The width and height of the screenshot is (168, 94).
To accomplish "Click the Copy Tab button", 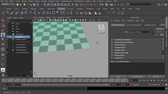I will [x=156, y=77].
